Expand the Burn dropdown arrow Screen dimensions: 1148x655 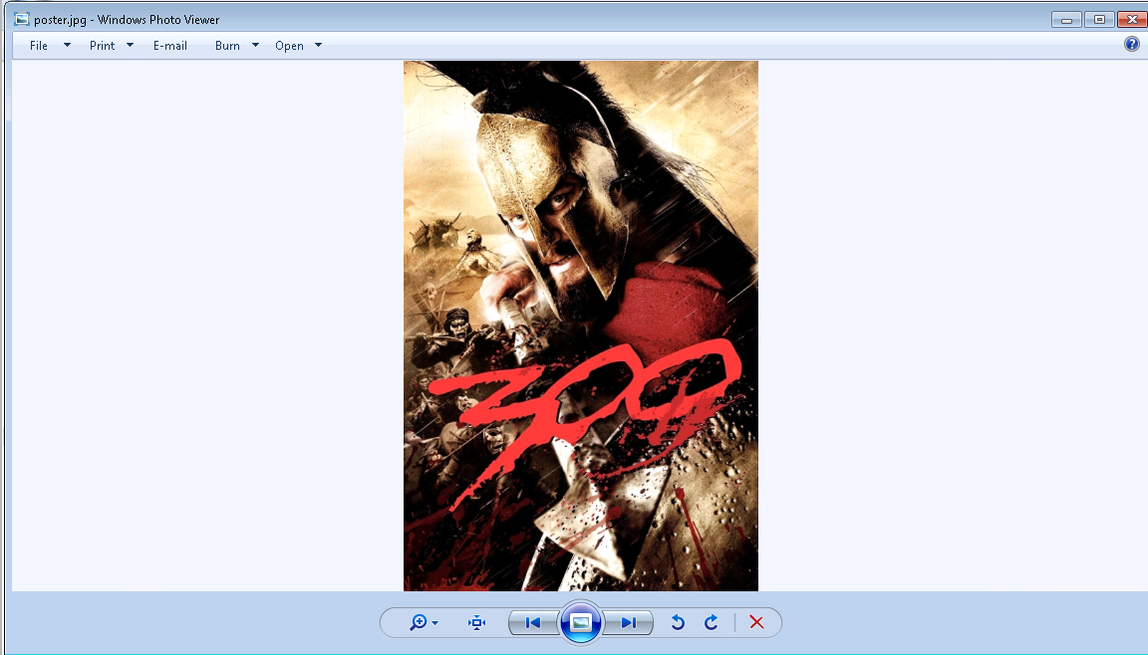[255, 46]
